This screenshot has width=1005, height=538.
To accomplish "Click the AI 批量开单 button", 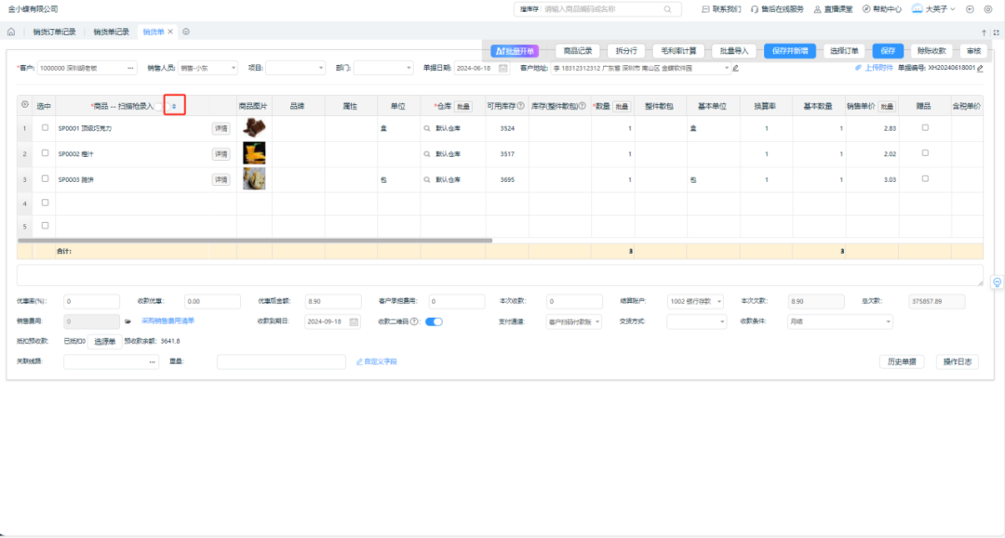I will [515, 51].
